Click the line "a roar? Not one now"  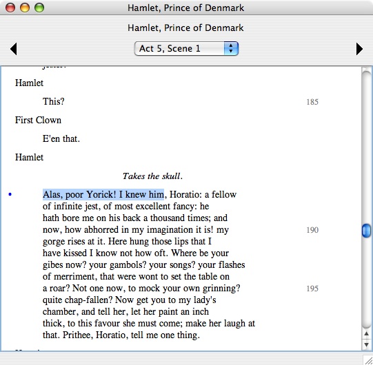[141, 289]
